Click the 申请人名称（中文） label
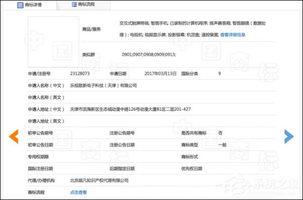This screenshot has width=303, height=200. pos(46,85)
